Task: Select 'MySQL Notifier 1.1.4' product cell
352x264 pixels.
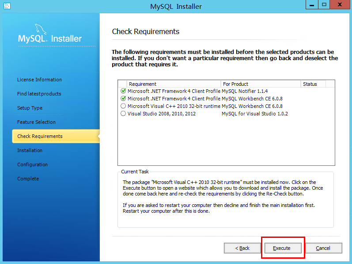Action: click(245, 91)
